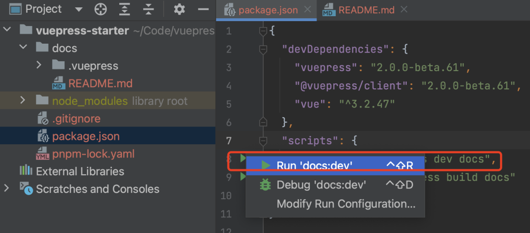Click the Collapse All icon in Project toolbar
The image size is (530, 233).
148,9
